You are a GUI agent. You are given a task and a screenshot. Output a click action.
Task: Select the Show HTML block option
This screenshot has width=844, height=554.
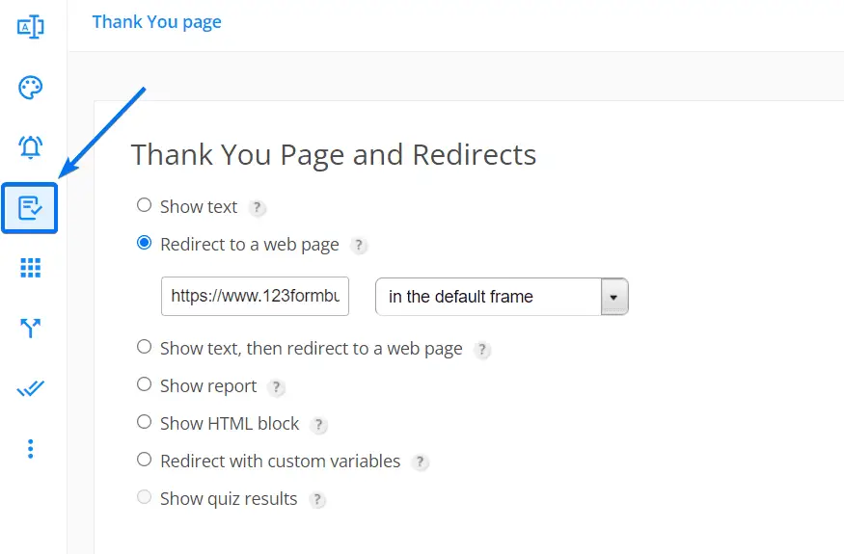point(144,422)
